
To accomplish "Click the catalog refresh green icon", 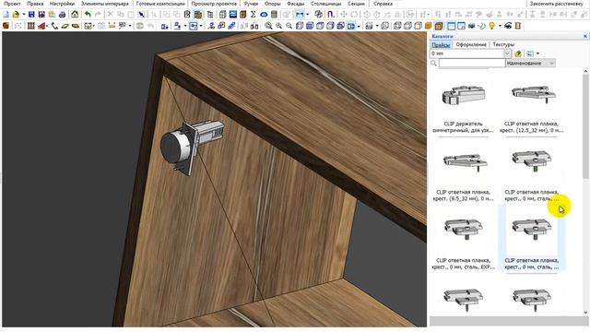I will (x=518, y=53).
